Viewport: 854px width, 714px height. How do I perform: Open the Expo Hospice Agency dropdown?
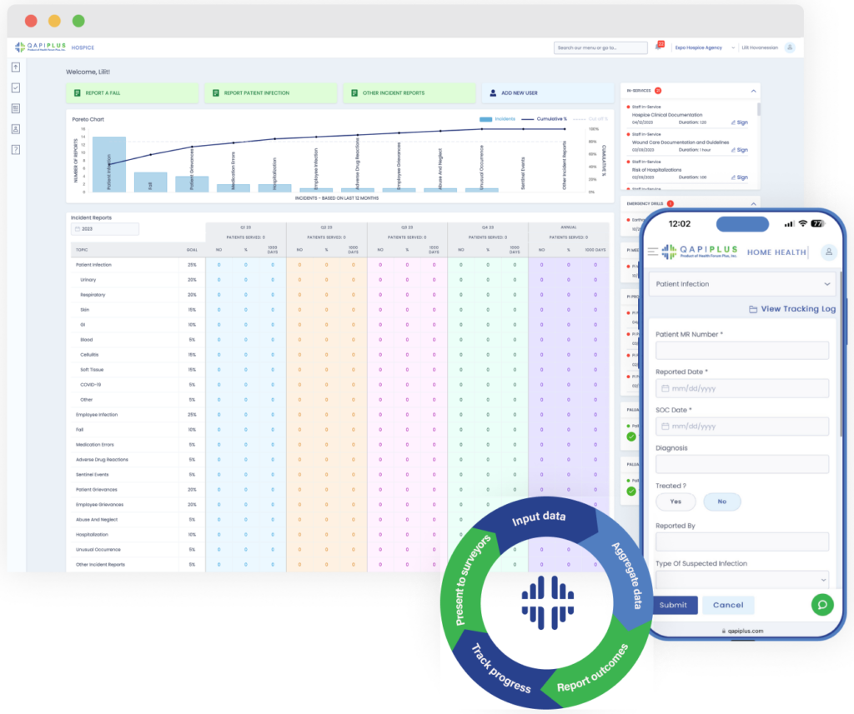705,47
